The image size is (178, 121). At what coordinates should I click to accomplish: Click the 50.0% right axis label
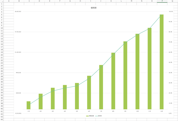point(170,63)
